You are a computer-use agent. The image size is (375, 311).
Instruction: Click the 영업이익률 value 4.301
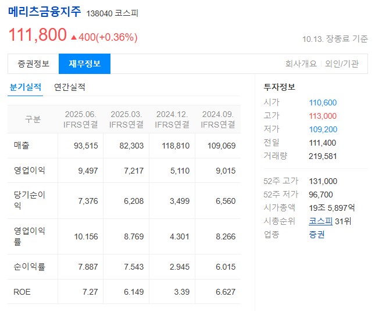[x=180, y=236]
